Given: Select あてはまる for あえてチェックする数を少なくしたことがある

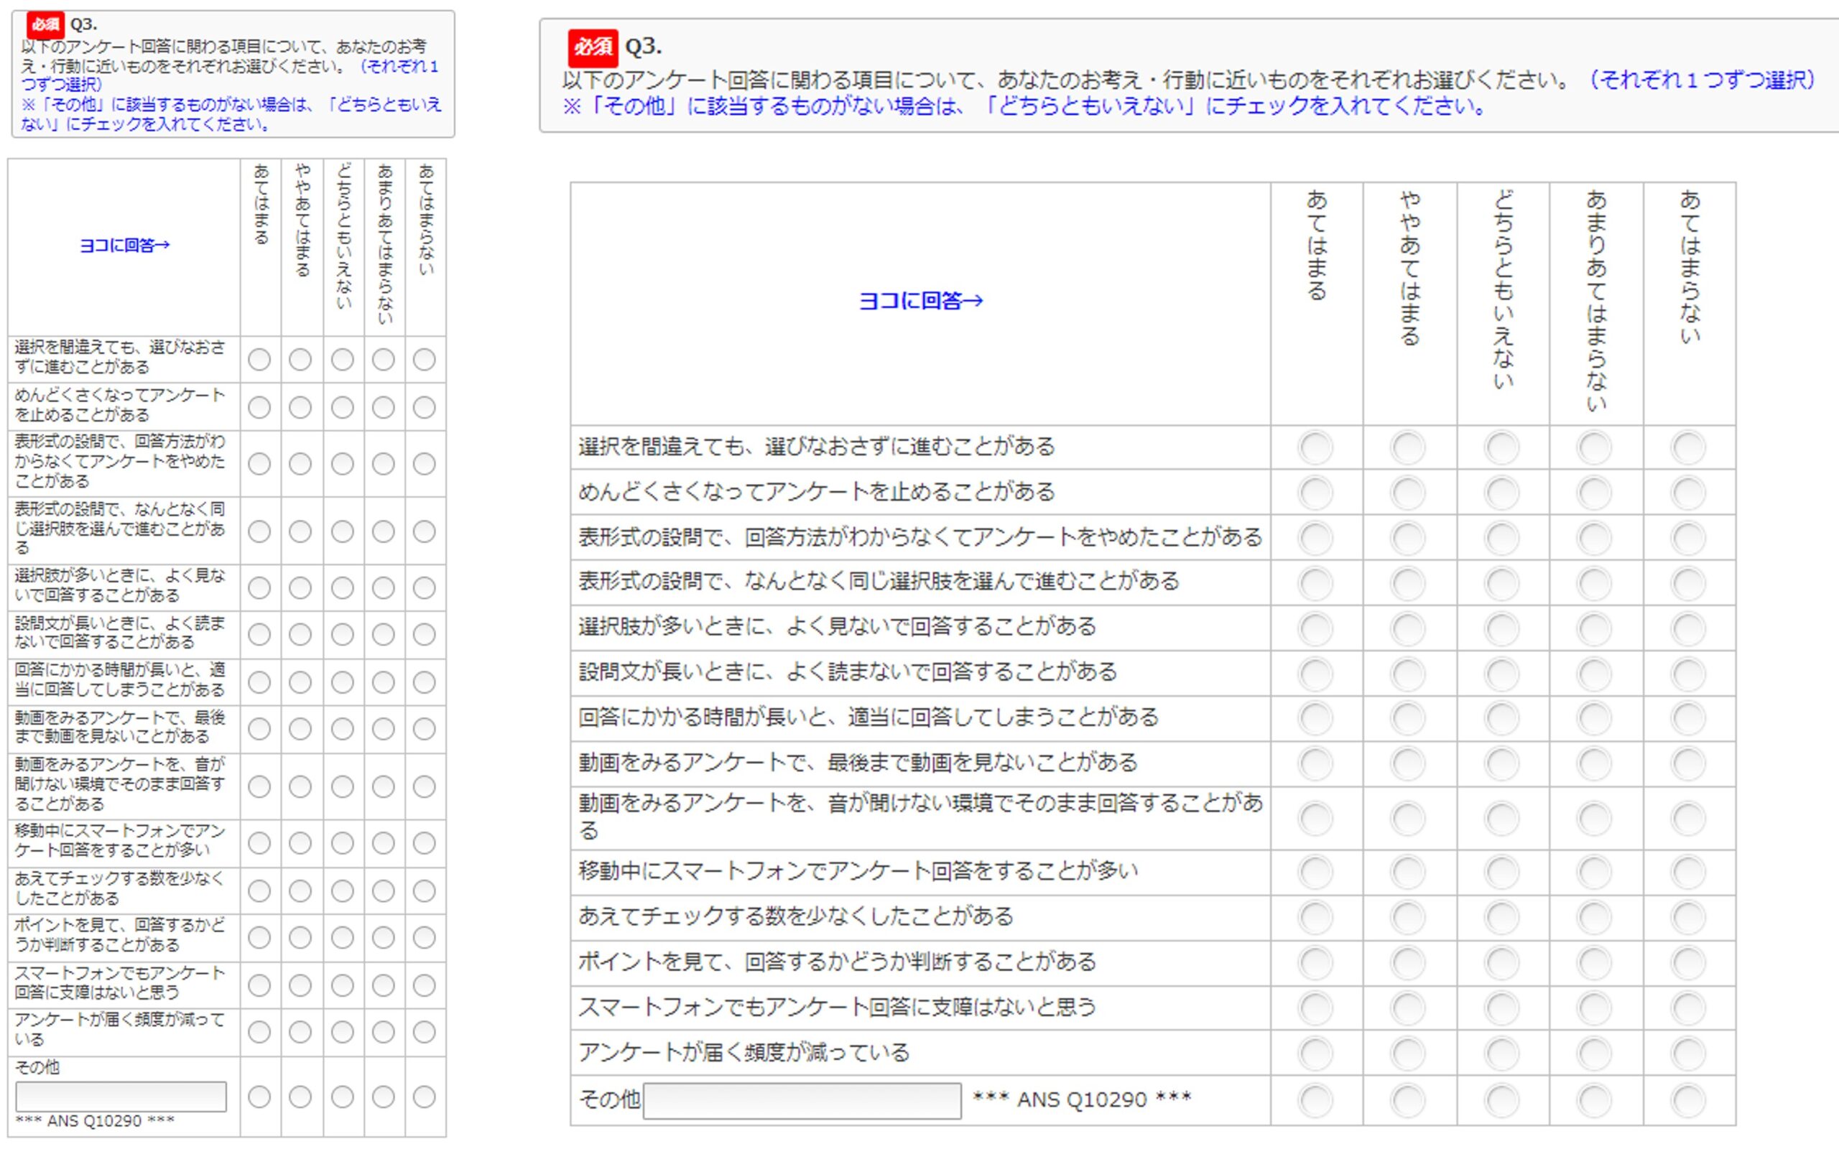Looking at the screenshot, I should pos(1315,917).
